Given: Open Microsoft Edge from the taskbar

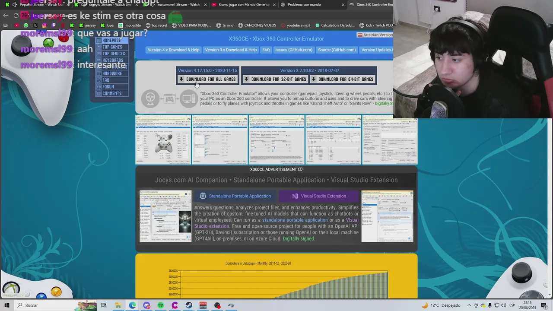Looking at the screenshot, I should point(132,305).
